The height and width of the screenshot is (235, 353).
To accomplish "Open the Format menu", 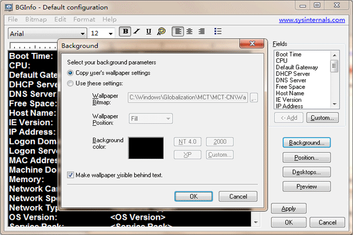I will point(84,19).
